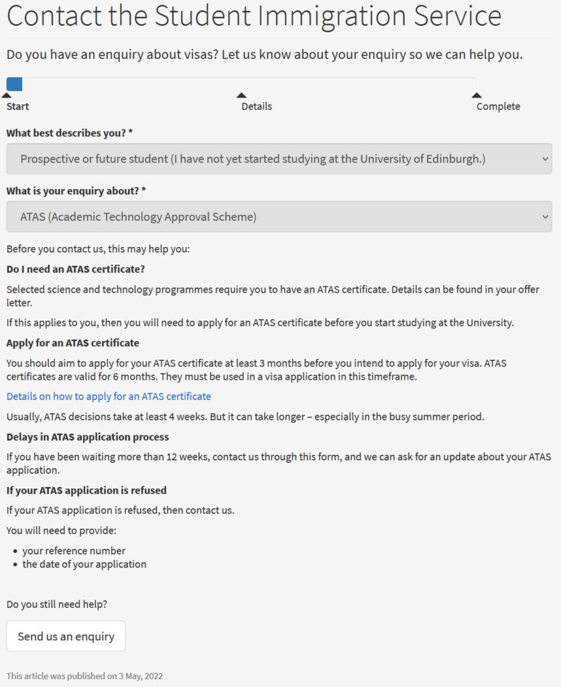Open 'Details on how to apply for an ATAS certificate'
This screenshot has height=687, width=561.
109,397
